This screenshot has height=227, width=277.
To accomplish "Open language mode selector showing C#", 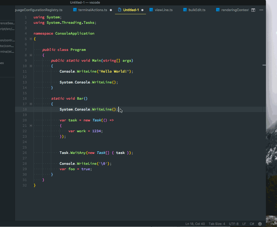I will pyautogui.click(x=252, y=224).
